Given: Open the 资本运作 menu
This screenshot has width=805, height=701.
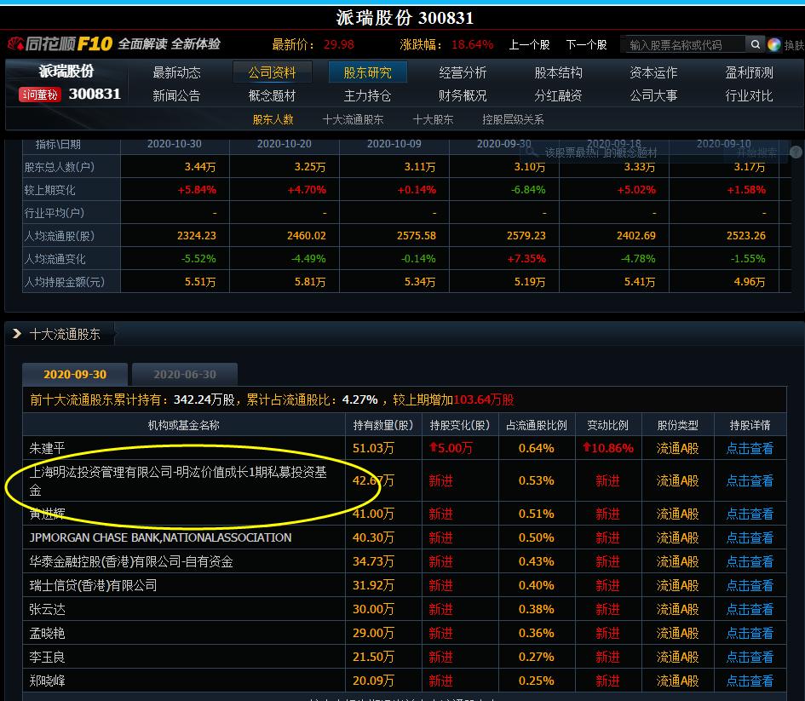Looking at the screenshot, I should (653, 72).
